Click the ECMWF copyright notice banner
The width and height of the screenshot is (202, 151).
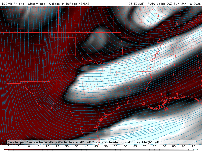point(101,142)
